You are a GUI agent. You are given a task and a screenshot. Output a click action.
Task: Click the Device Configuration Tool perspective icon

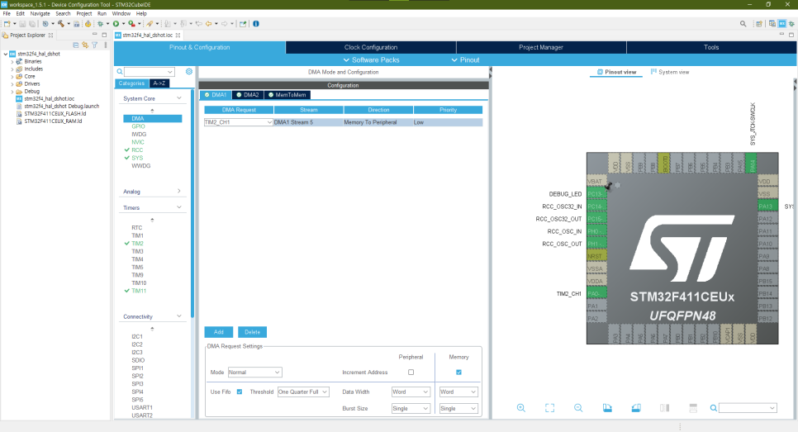[782, 23]
